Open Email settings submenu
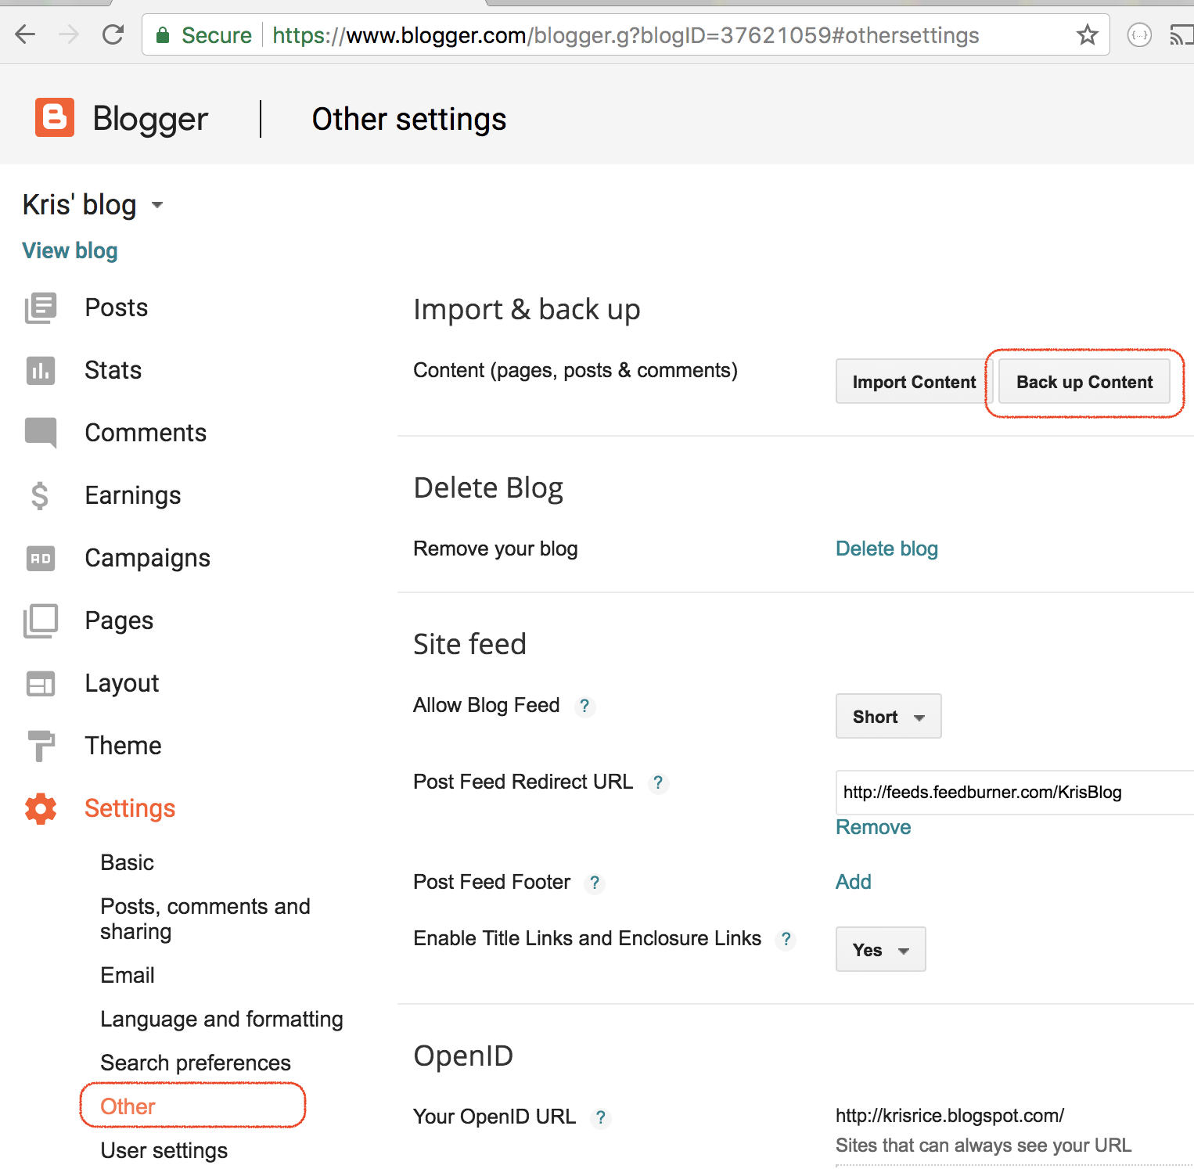The height and width of the screenshot is (1169, 1194). [x=128, y=975]
